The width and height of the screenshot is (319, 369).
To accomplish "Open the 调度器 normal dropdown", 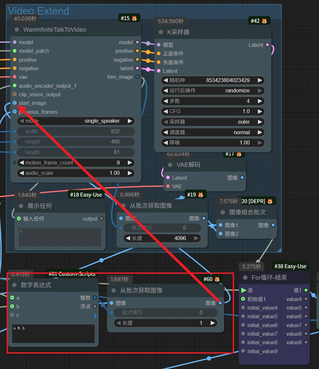I will tap(213, 132).
